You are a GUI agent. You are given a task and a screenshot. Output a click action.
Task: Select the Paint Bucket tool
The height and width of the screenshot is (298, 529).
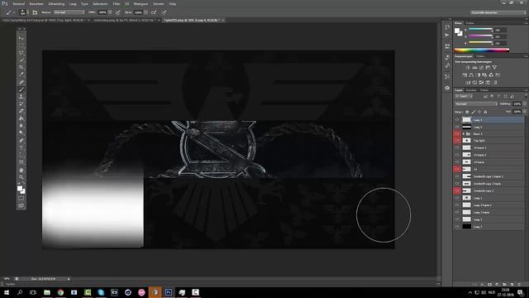coord(21,118)
